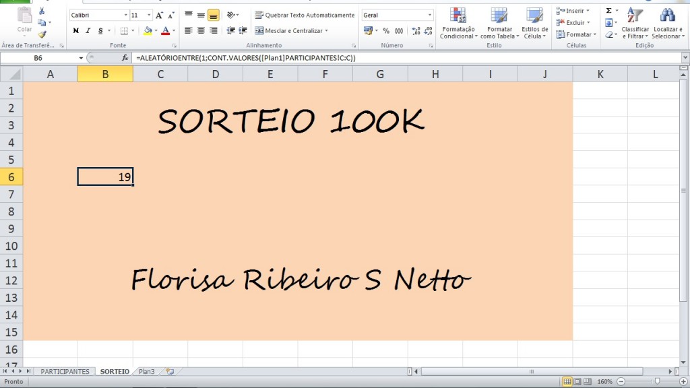Image resolution: width=690 pixels, height=388 pixels.
Task: Click the AutoSum sigma icon
Action: pyautogui.click(x=608, y=9)
